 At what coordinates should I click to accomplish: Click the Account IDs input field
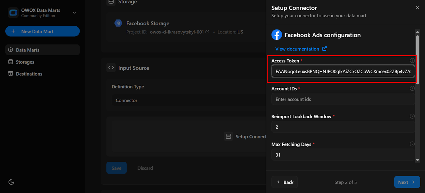click(x=343, y=99)
